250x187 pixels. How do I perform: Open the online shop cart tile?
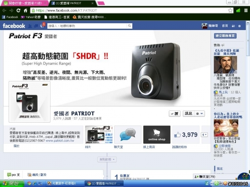pos(157,134)
